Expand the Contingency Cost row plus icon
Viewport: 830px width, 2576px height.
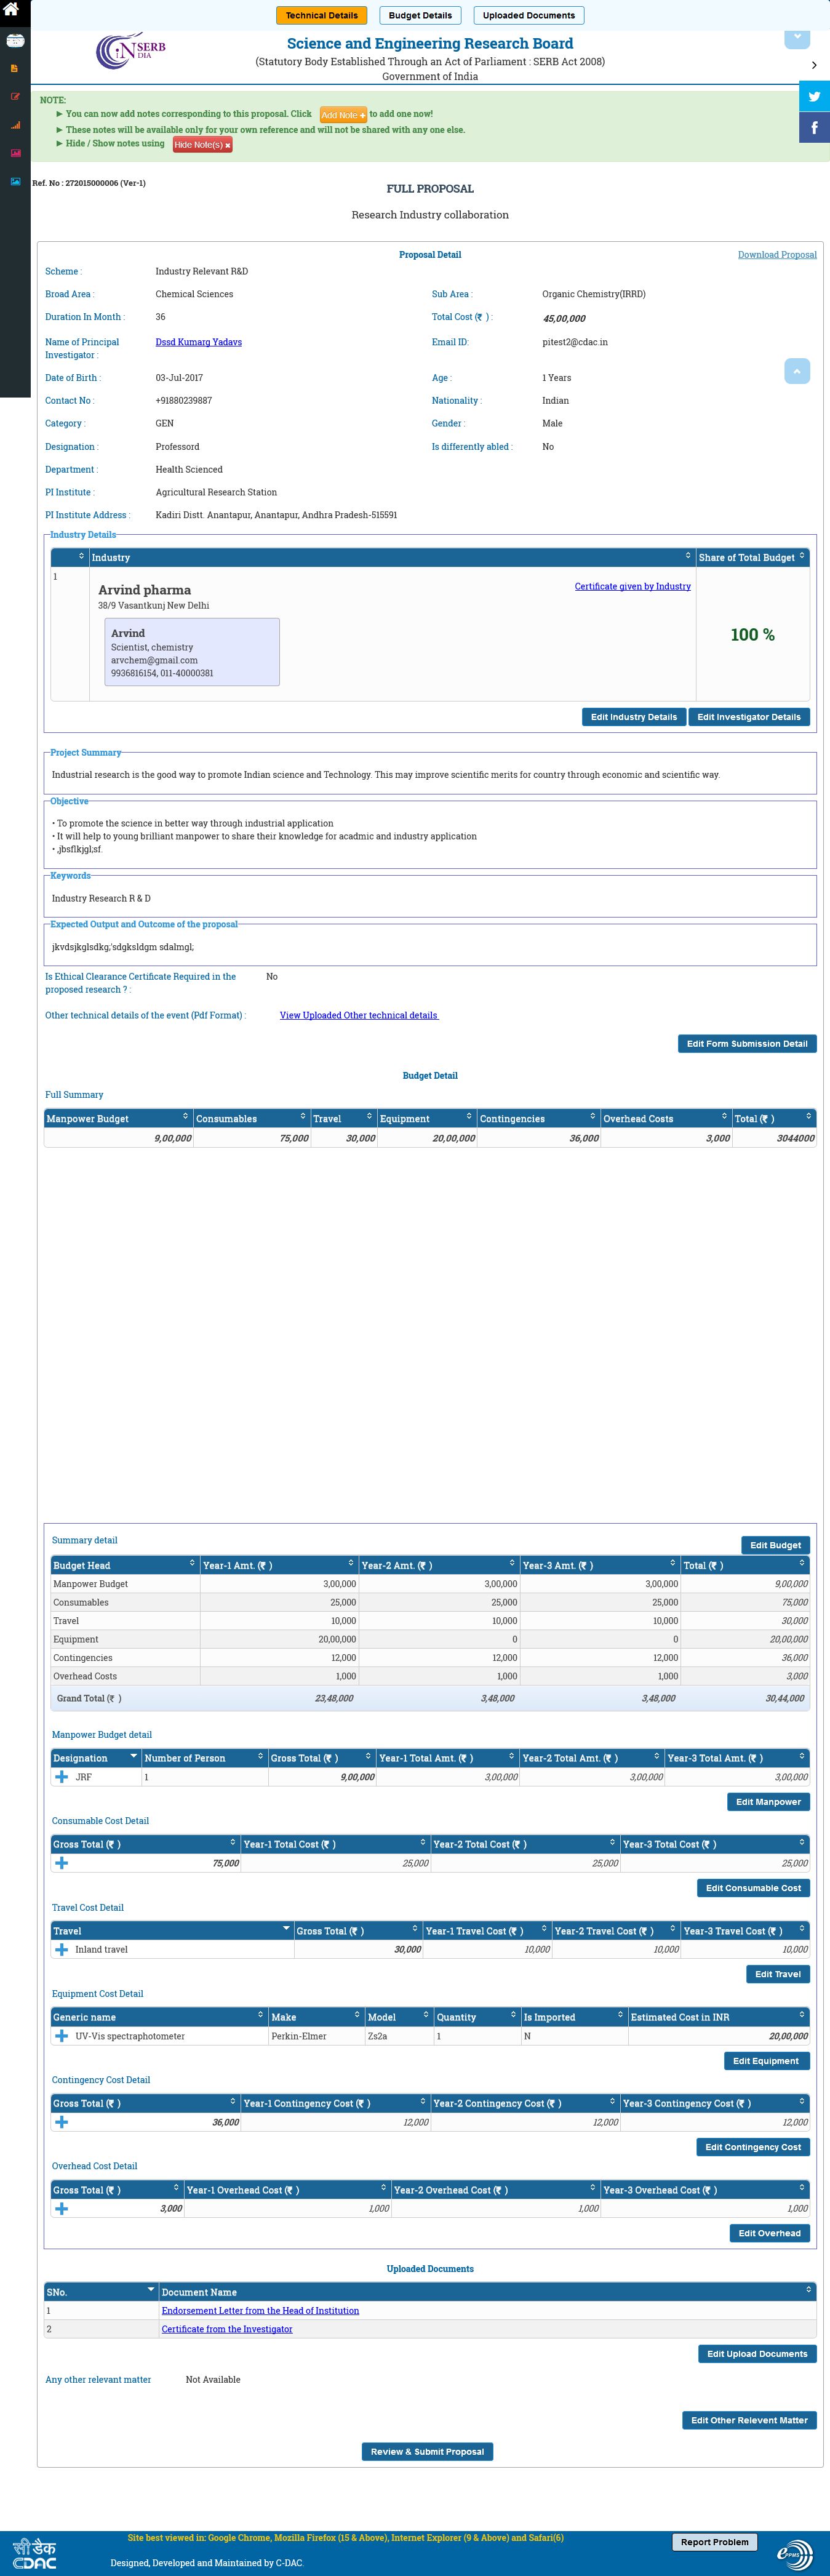[x=62, y=2122]
